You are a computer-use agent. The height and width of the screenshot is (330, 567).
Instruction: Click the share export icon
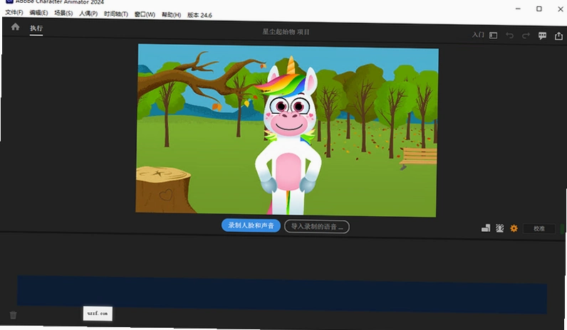(x=558, y=36)
